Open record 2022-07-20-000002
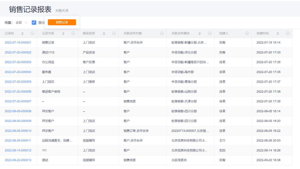 click(18, 52)
